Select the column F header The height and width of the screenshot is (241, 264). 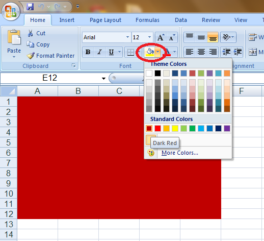[242, 91]
